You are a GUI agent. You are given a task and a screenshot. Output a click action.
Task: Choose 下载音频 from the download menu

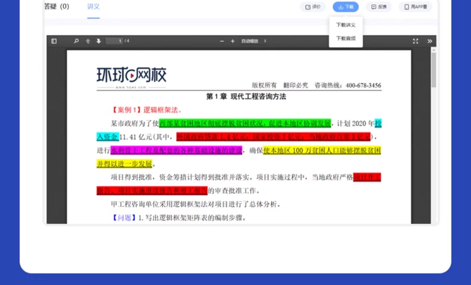[x=346, y=38]
